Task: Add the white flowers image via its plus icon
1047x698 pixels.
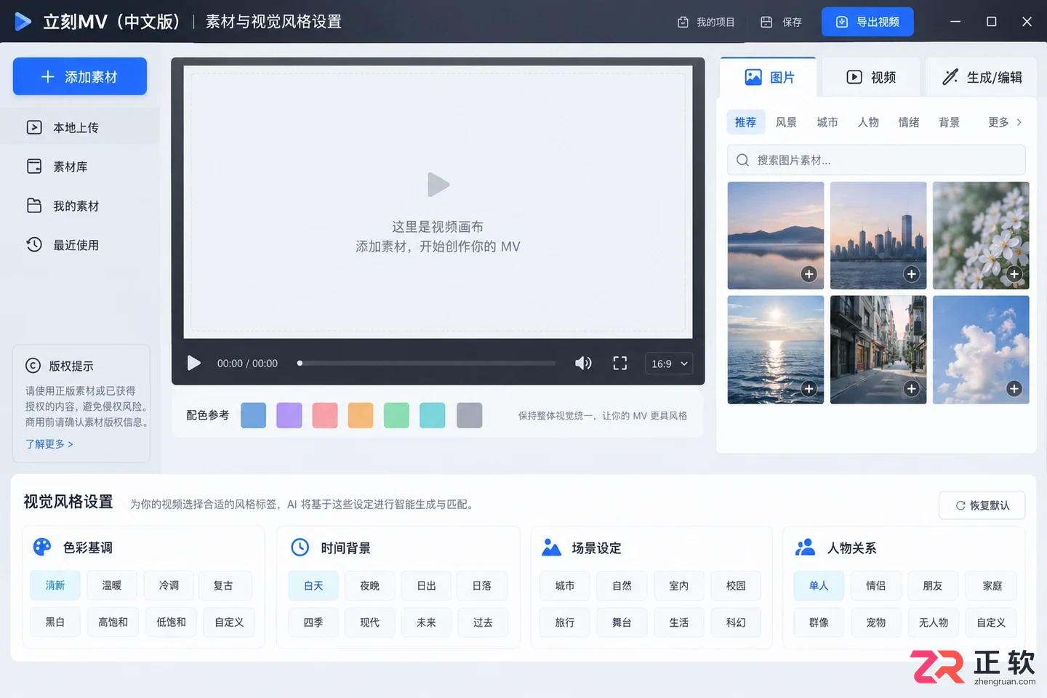Action: tap(1014, 274)
